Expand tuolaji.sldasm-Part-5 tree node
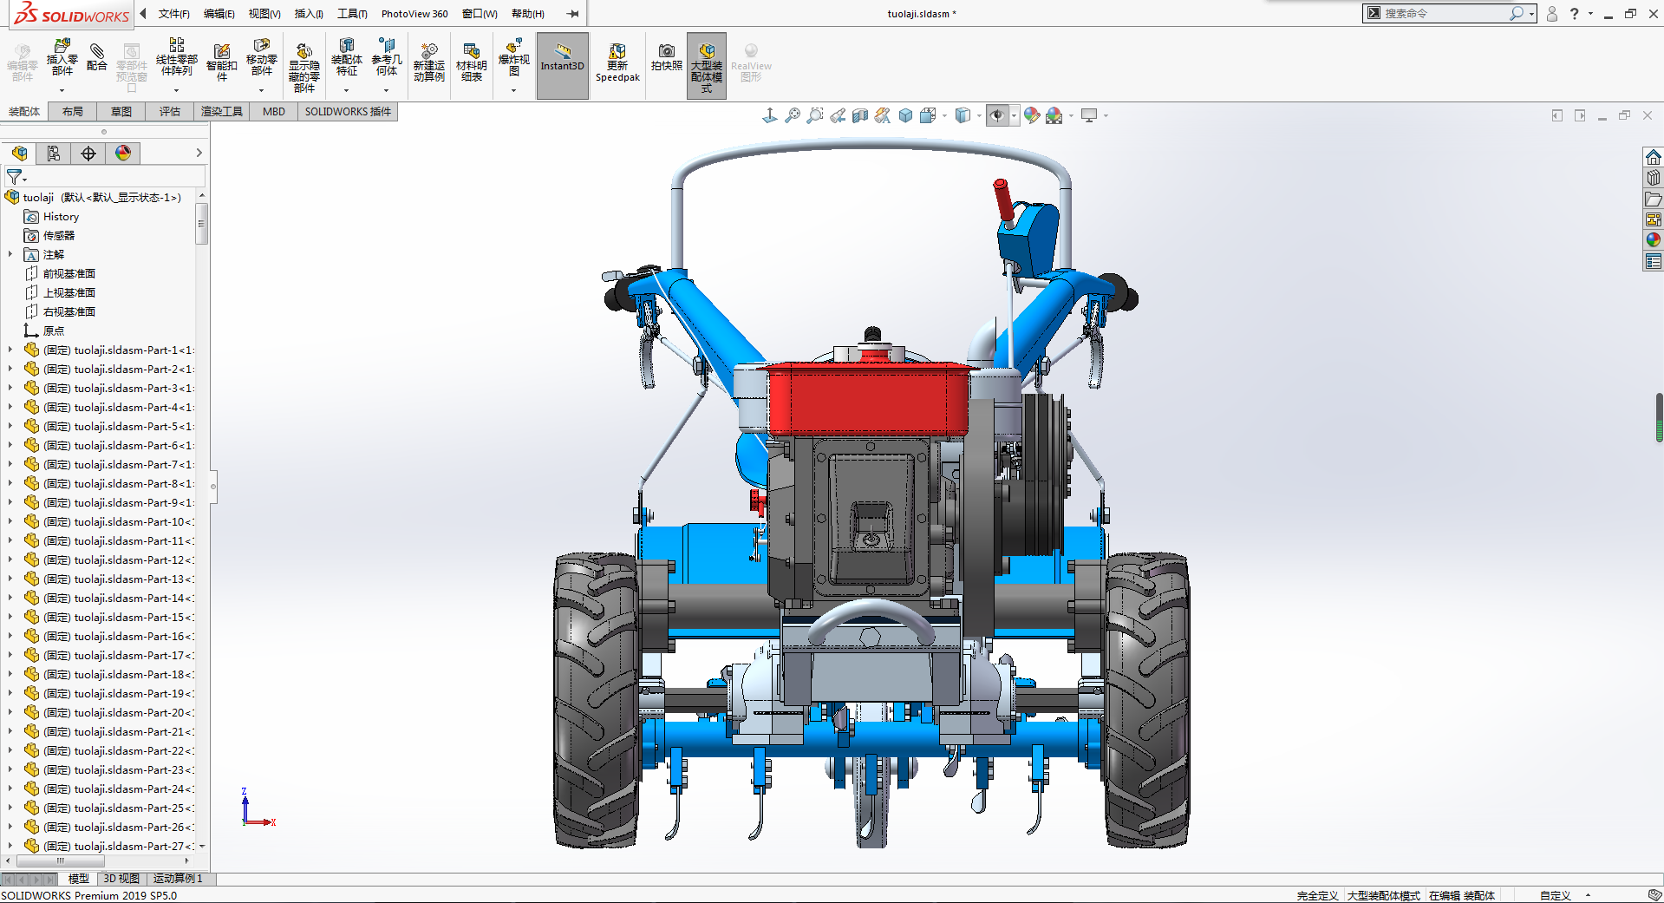Screen dimensions: 1664x903 10,427
